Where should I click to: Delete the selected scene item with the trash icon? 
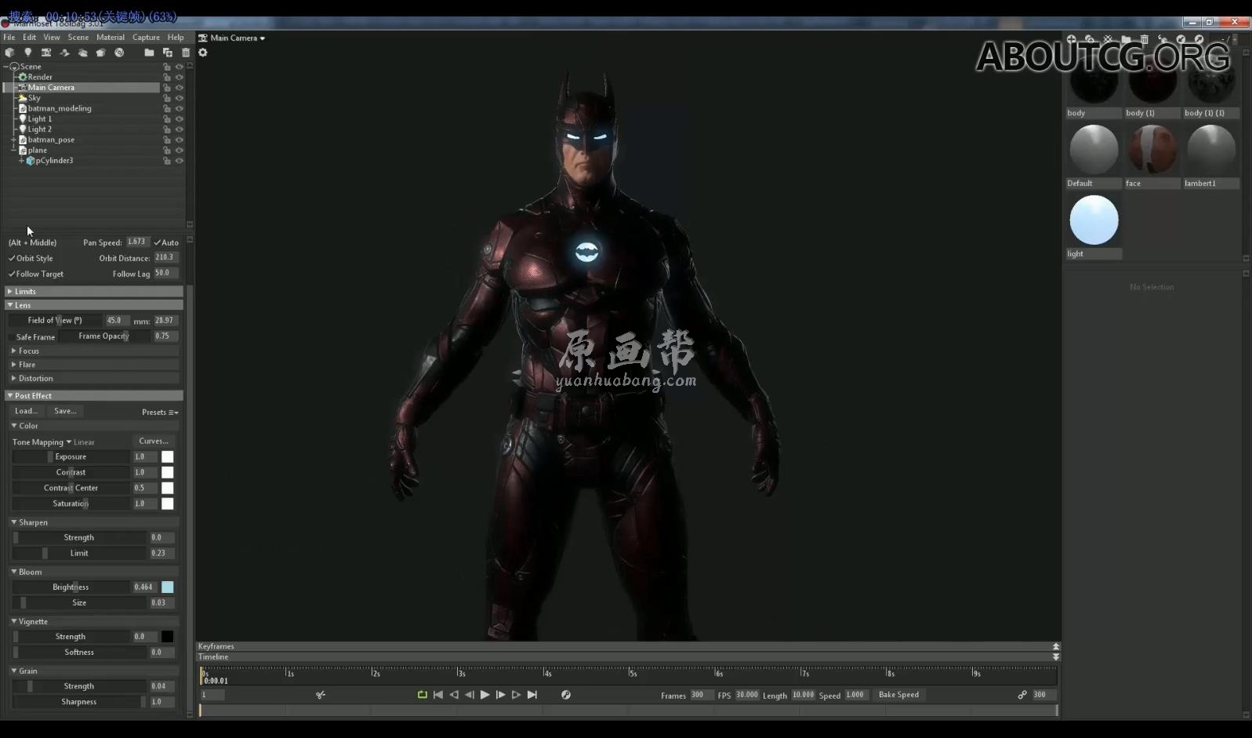coord(186,53)
